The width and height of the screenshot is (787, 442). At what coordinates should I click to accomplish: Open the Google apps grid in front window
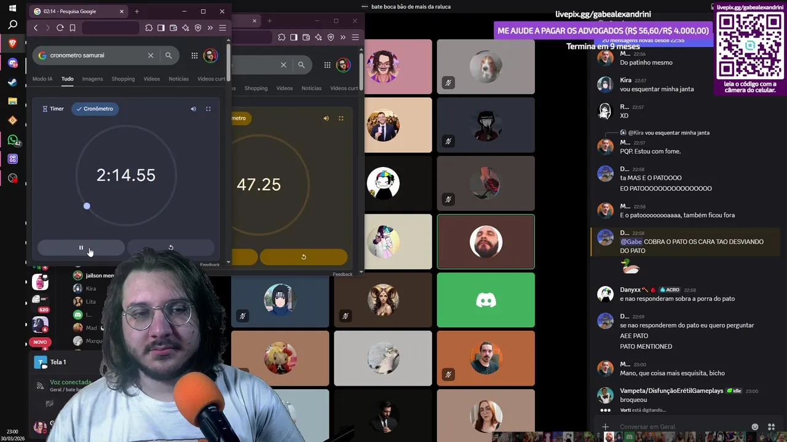(x=194, y=55)
